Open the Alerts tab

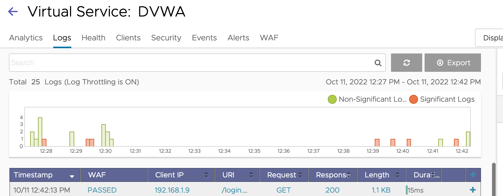pos(238,38)
